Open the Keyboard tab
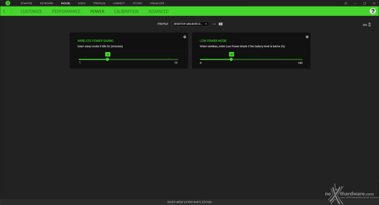 [x=47, y=3]
